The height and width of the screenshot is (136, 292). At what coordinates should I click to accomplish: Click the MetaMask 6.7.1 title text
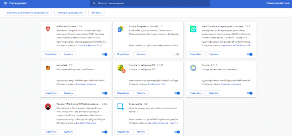pos(65,65)
